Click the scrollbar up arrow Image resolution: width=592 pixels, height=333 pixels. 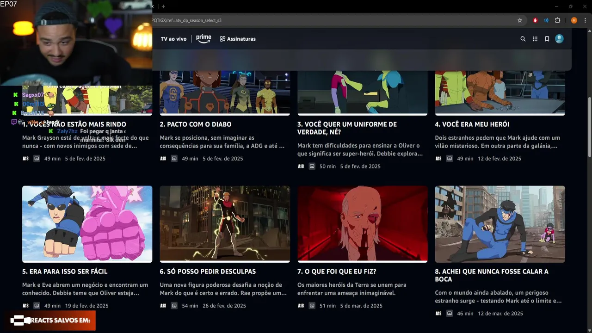[589, 31]
